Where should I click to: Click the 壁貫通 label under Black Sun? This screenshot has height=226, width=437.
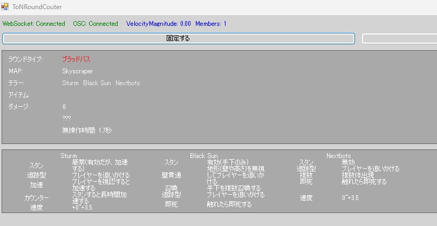click(171, 175)
